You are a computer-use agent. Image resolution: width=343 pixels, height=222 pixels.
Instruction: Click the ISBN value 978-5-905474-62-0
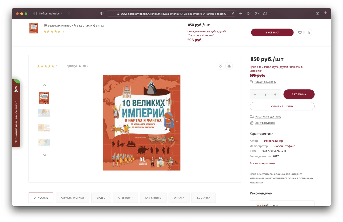point(274,151)
